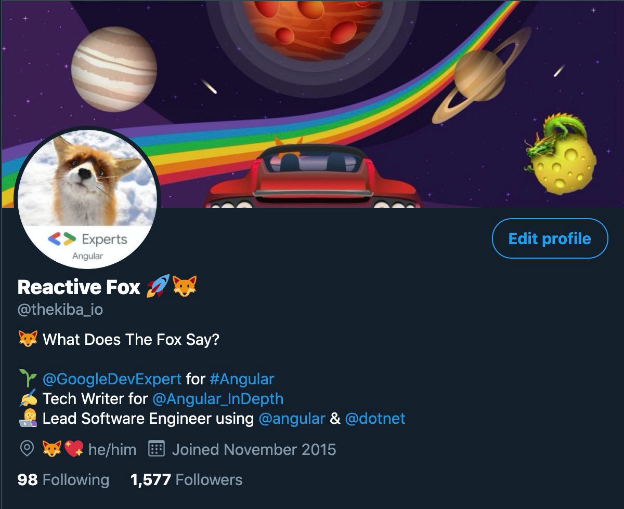Image resolution: width=624 pixels, height=509 pixels.
Task: Click the seedling emoji in bio
Action: coord(28,379)
